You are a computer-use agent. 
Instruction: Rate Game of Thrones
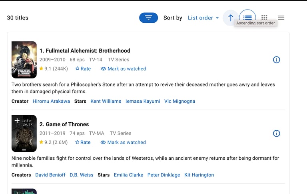point(83,142)
